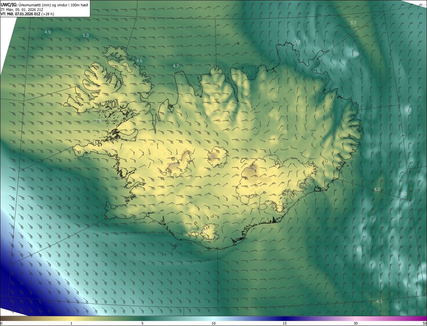Select the 8.2 value label at right edge
Image resolution: width=427 pixels, height=326 pixels.
click(x=404, y=194)
